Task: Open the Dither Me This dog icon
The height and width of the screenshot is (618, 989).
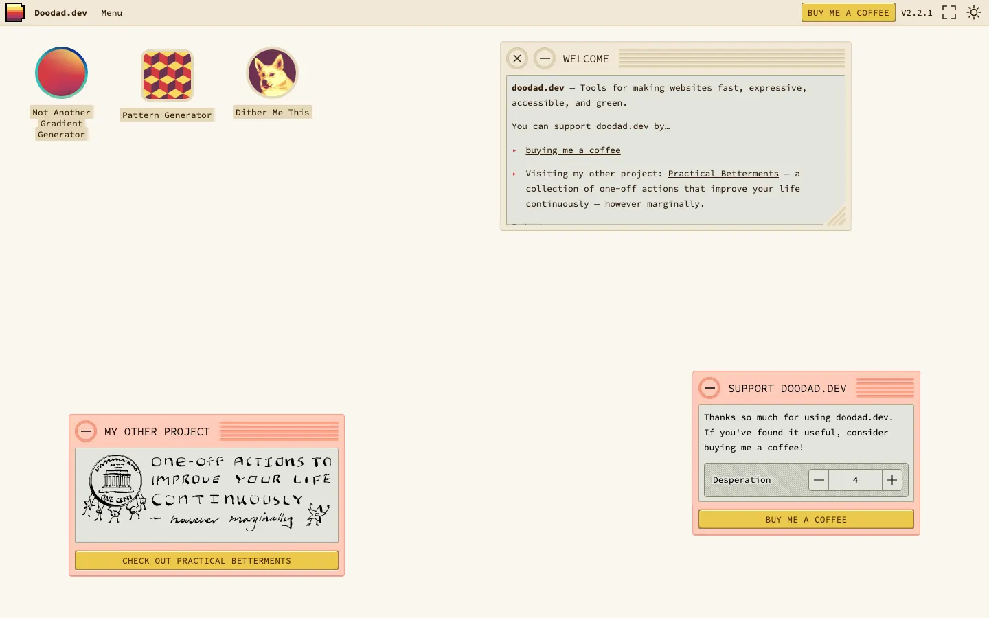Action: click(273, 73)
